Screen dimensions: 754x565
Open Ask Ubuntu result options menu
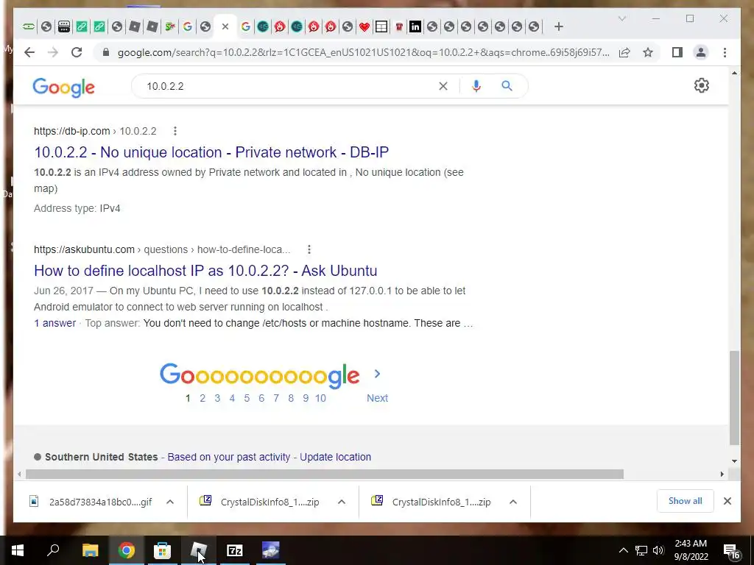coord(309,249)
